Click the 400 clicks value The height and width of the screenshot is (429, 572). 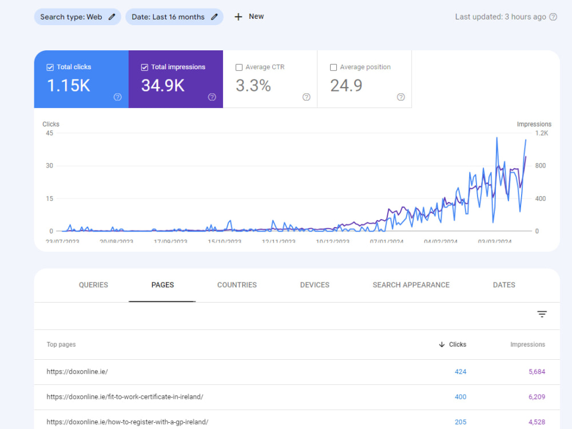point(460,397)
